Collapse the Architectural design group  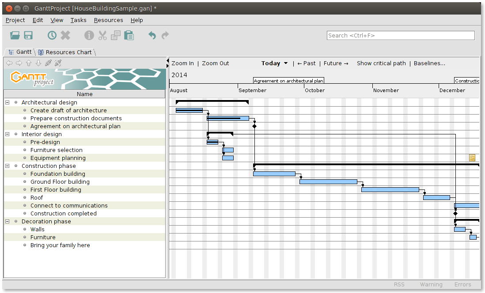coord(6,102)
